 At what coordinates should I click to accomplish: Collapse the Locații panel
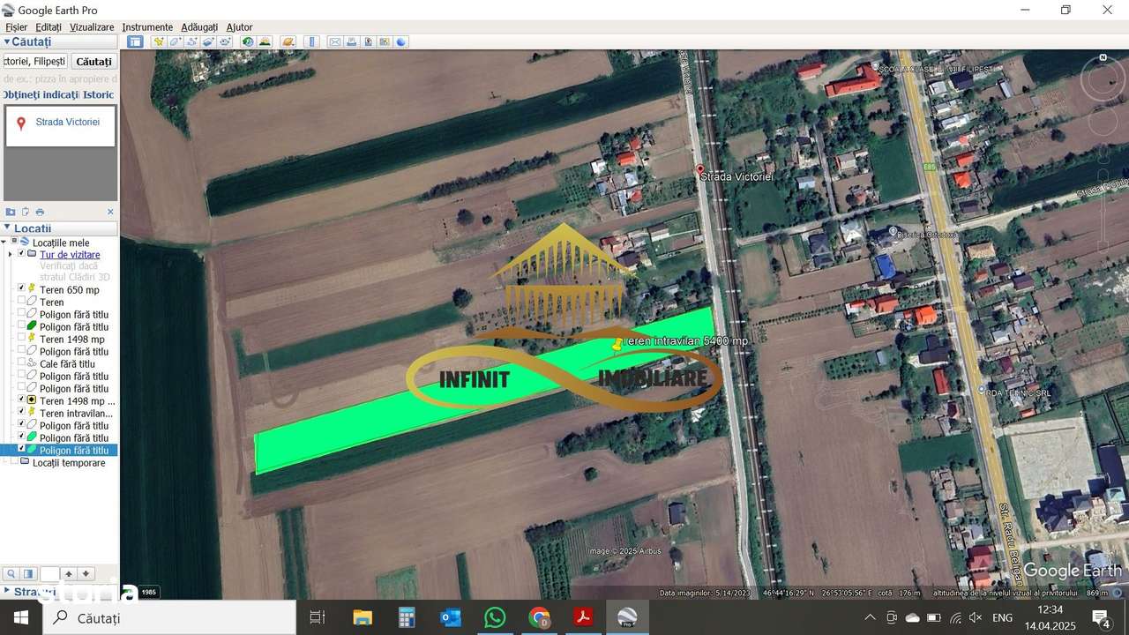click(x=7, y=228)
